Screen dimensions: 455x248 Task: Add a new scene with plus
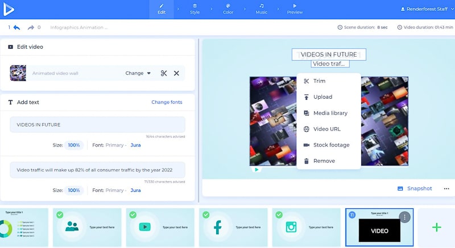[436, 228]
